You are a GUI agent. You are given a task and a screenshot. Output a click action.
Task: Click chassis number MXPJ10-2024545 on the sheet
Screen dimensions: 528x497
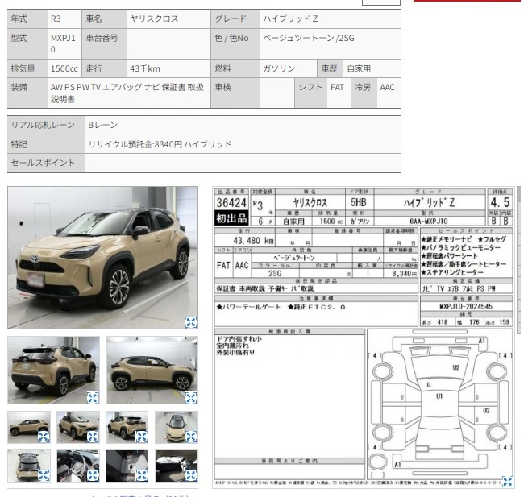[x=466, y=307]
